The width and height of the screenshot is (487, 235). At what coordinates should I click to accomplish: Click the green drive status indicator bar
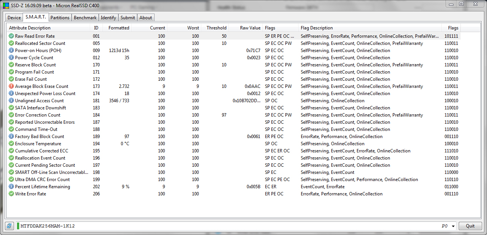coord(18,226)
